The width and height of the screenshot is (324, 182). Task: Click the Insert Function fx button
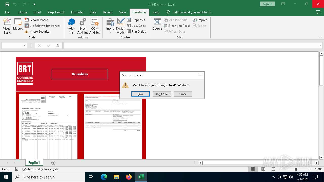[x=58, y=45]
